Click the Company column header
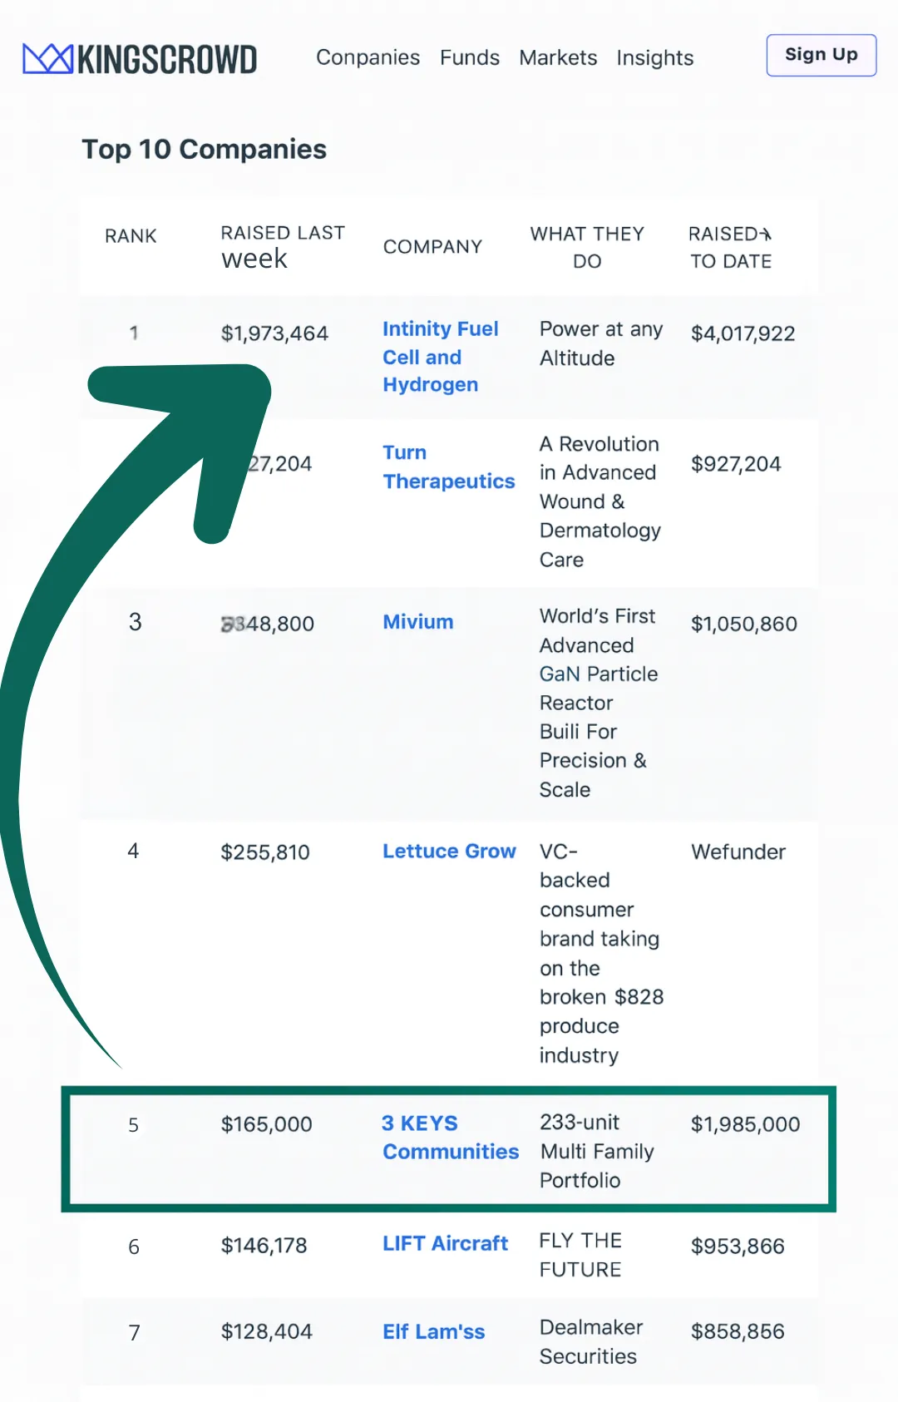The image size is (898, 1402). [x=432, y=247]
